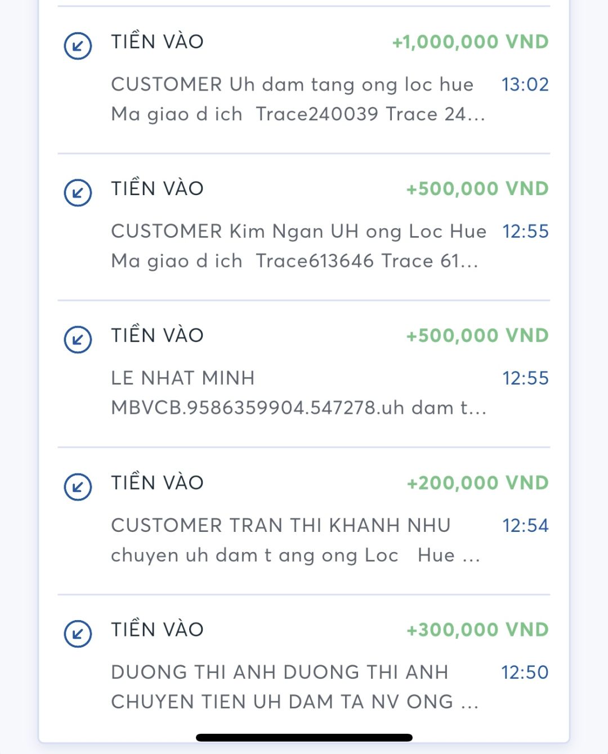The height and width of the screenshot is (754, 608).
Task: Tap incoming arrow icon for 1,000,000 VND transaction
Action: click(78, 46)
